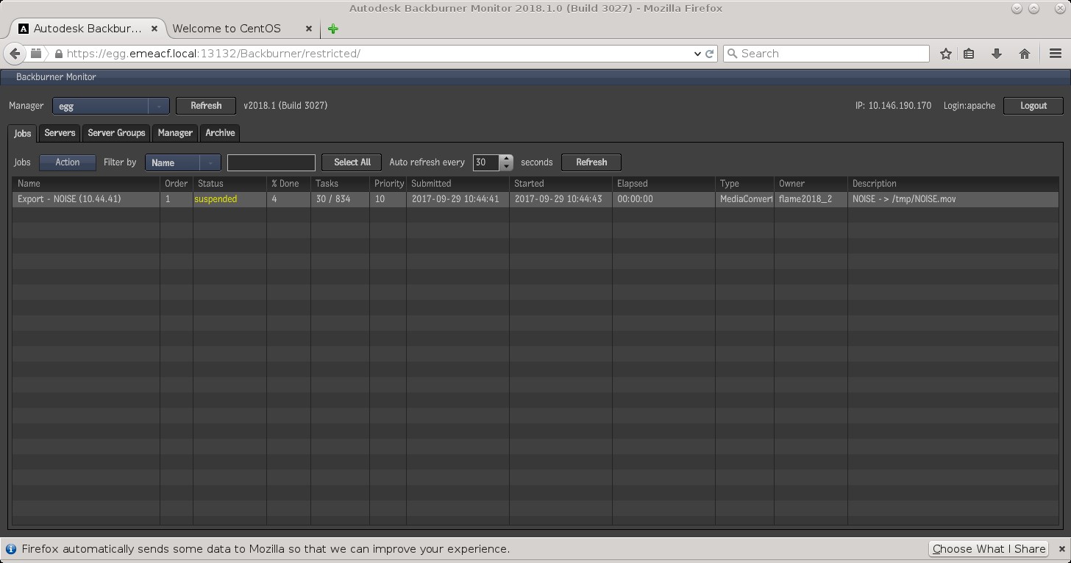Image resolution: width=1071 pixels, height=563 pixels.
Task: Focus the Firefox Search field
Action: pyautogui.click(x=826, y=54)
